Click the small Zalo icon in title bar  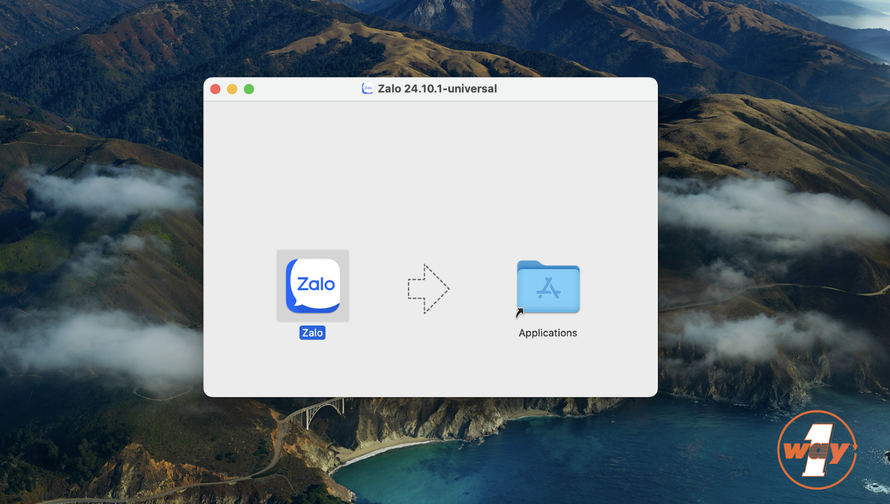click(x=368, y=88)
